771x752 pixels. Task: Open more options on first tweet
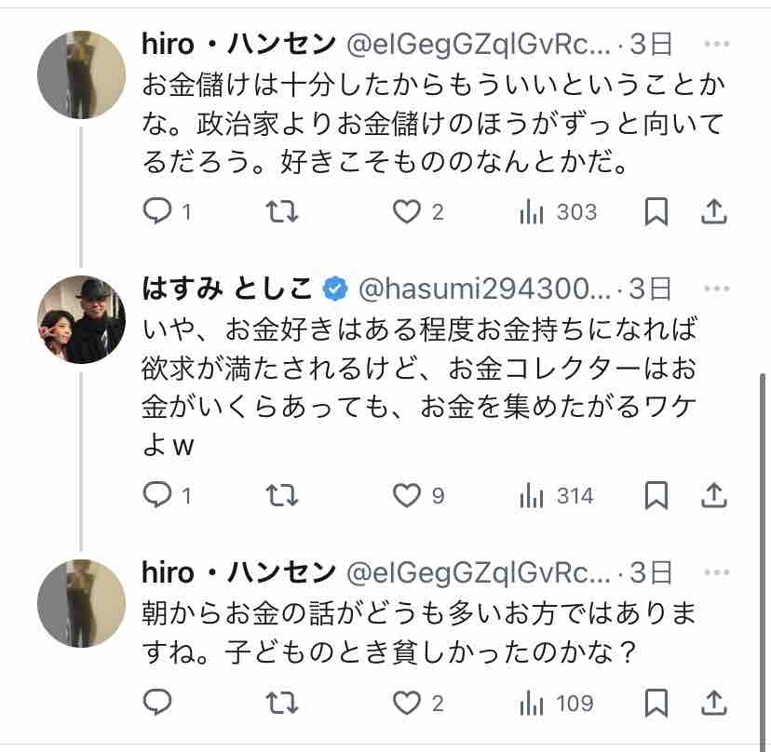click(716, 45)
